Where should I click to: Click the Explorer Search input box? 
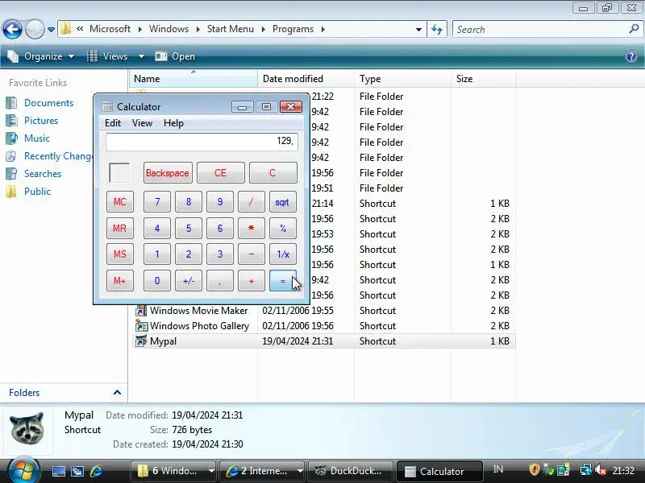540,29
